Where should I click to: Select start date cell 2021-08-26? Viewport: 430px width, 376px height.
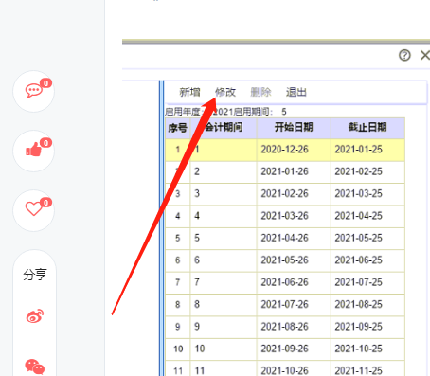click(x=294, y=327)
